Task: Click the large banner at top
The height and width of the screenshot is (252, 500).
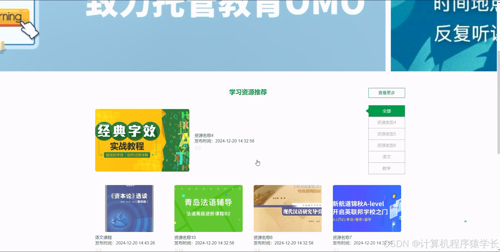Action: tap(194, 35)
